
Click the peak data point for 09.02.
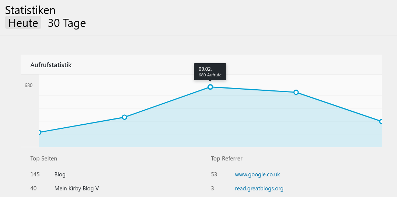[210, 87]
